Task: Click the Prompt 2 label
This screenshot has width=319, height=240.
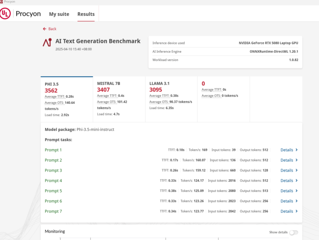Action: point(53,160)
